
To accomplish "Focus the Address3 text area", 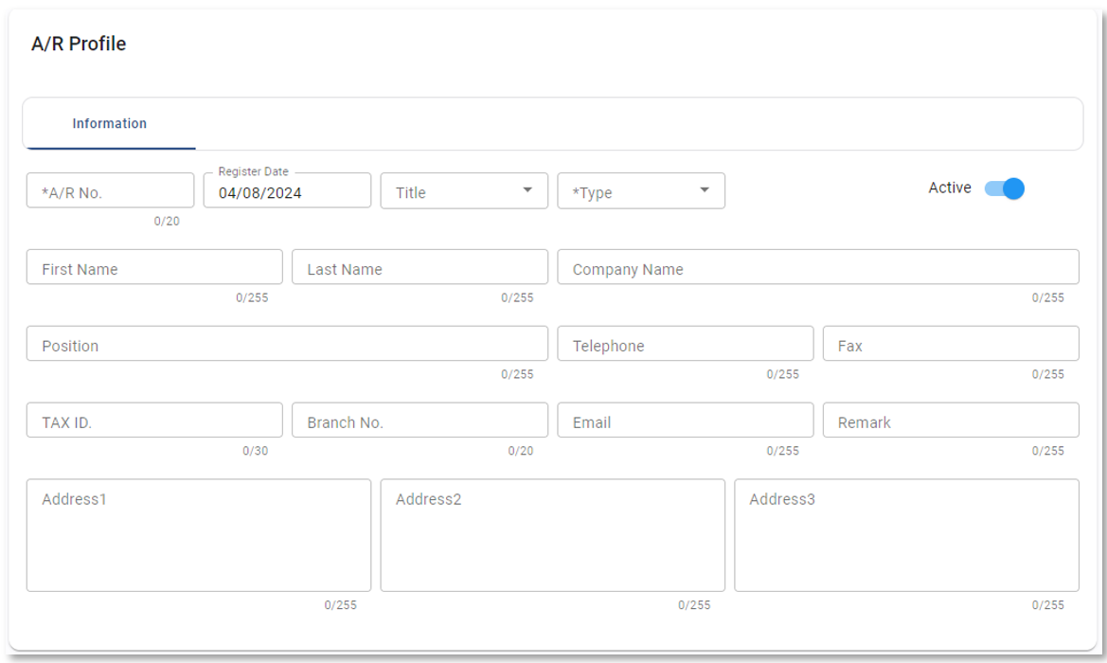I will pos(906,536).
